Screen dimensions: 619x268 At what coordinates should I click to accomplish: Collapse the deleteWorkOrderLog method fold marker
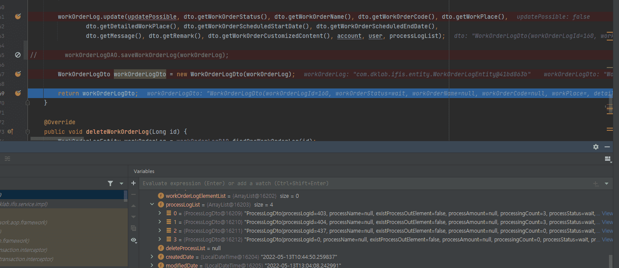[x=27, y=132]
